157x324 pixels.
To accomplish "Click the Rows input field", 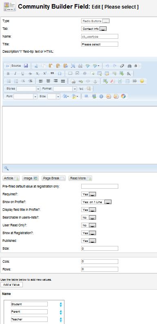I will tap(100, 269).
